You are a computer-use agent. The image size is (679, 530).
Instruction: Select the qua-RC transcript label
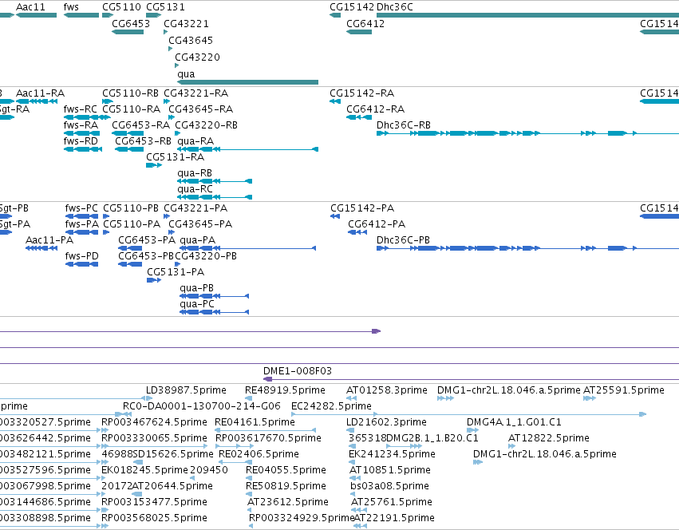pyautogui.click(x=195, y=189)
